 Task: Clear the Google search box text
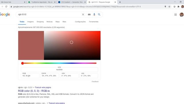pos(83,14)
